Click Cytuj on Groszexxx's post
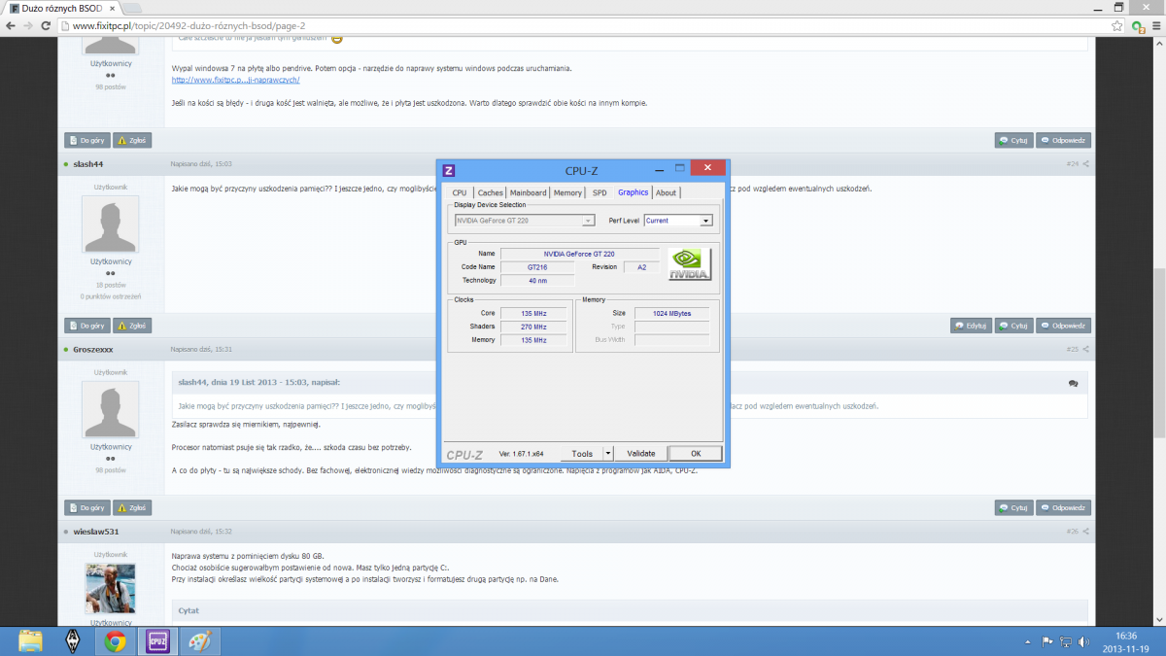Screen dimensions: 1166x656 [x=1013, y=507]
